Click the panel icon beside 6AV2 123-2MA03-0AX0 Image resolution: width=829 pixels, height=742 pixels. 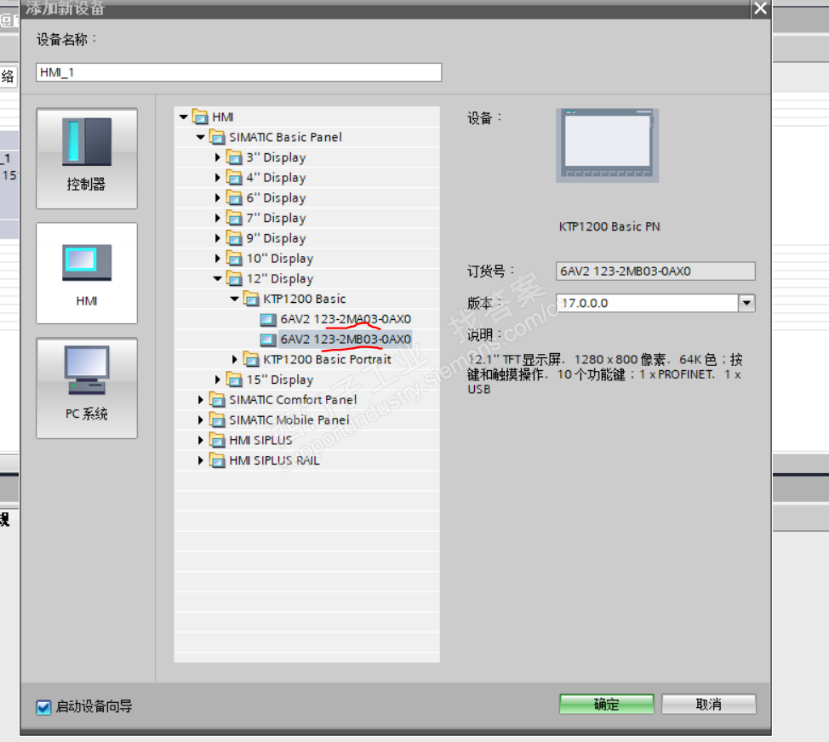coord(268,319)
